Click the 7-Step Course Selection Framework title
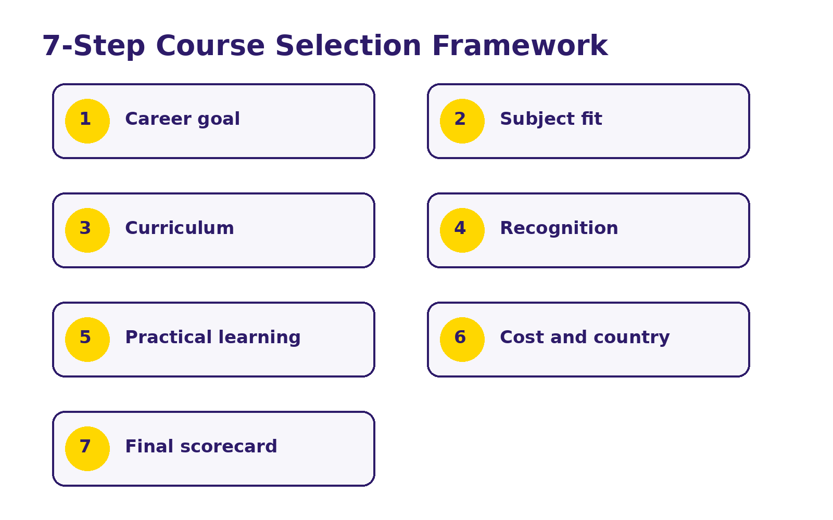 (325, 46)
